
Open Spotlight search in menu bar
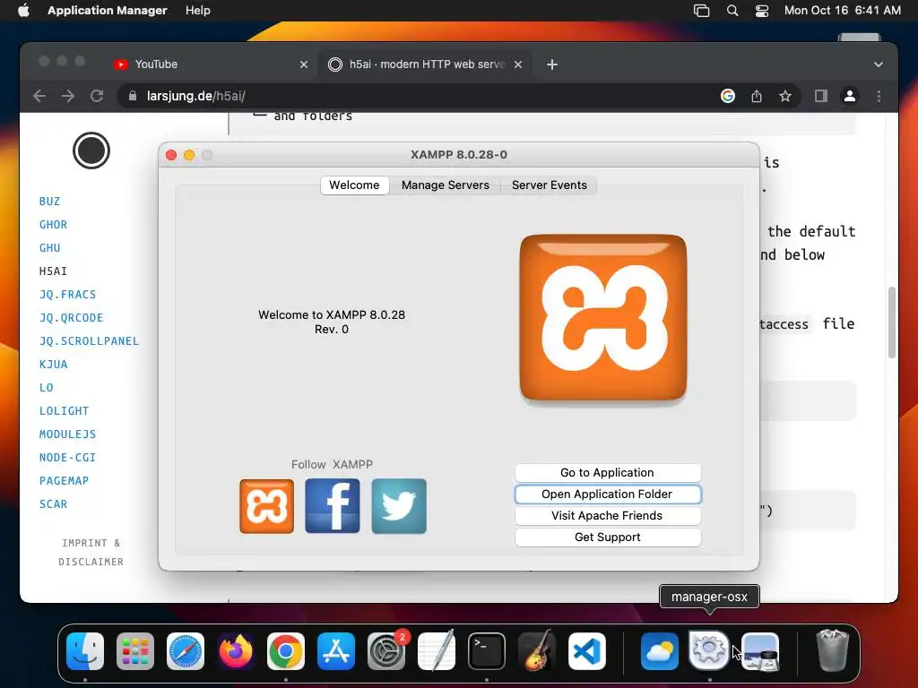click(x=732, y=11)
